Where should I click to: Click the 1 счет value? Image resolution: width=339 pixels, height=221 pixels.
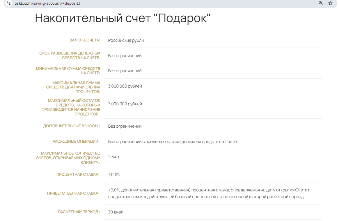click(114, 157)
